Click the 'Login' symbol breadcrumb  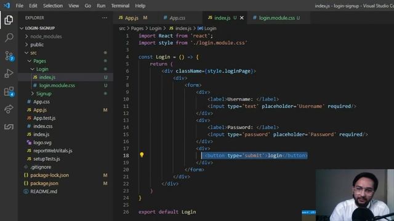tap(210, 28)
